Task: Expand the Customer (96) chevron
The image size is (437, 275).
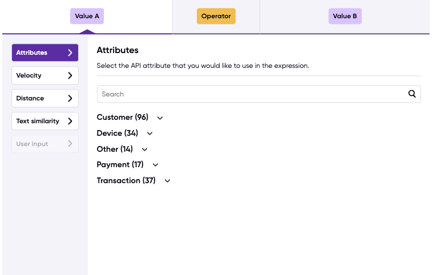Action: (160, 118)
